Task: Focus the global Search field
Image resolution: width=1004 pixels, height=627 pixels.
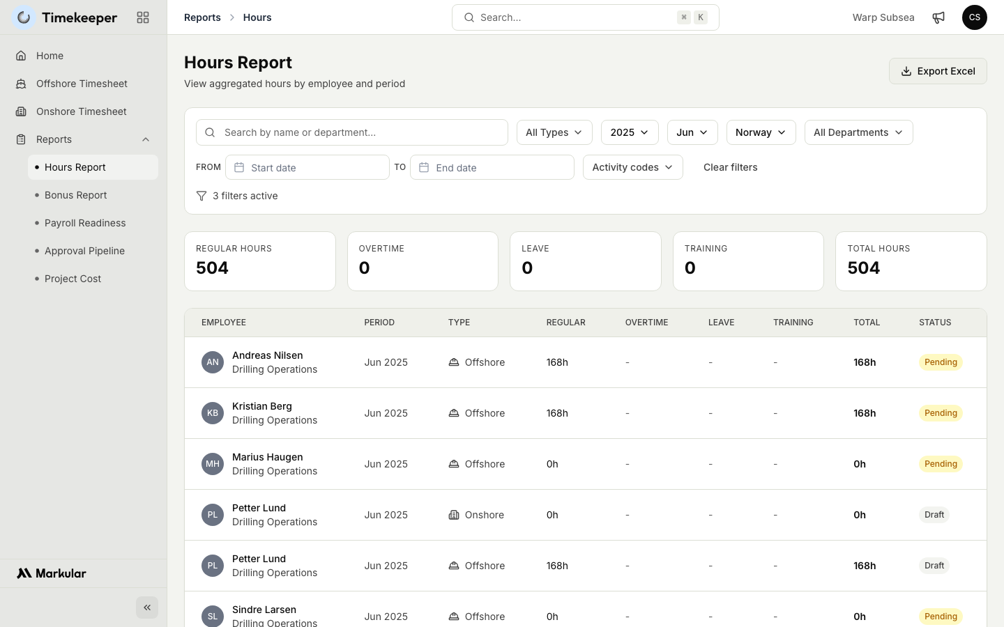Action: click(x=586, y=17)
